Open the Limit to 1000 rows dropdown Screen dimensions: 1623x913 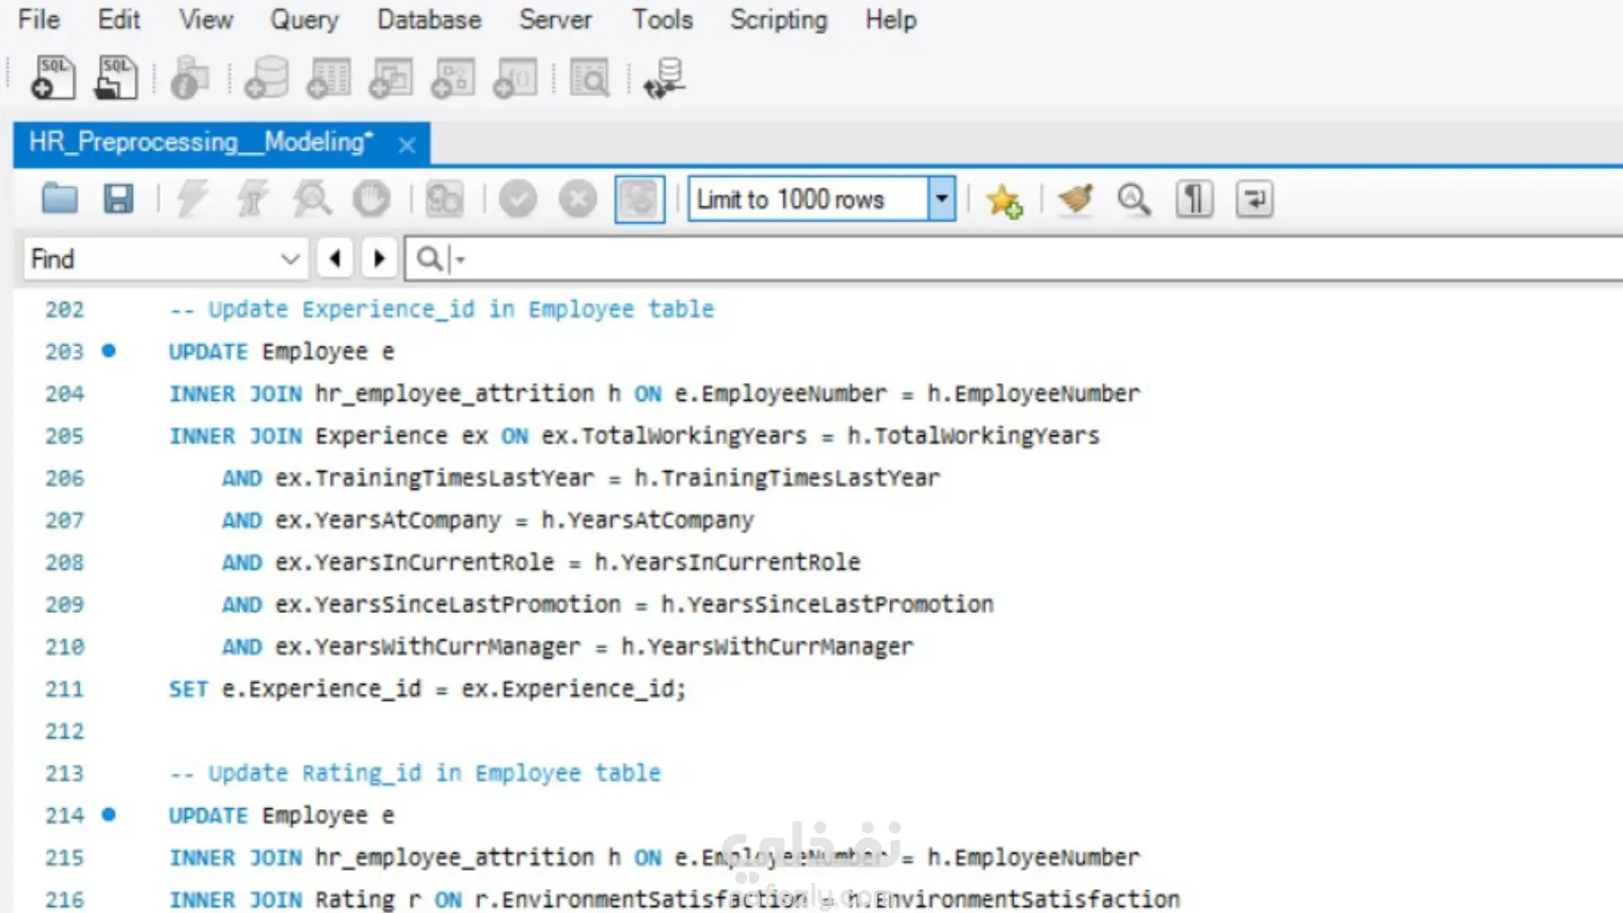pyautogui.click(x=941, y=200)
